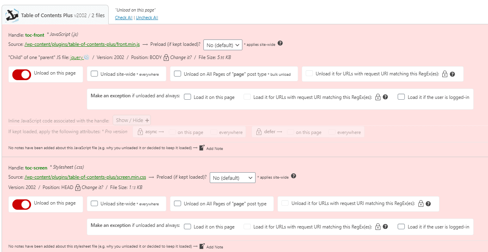Click the lock icon beside the async attribute
The width and height of the screenshot is (488, 252).
(141, 132)
